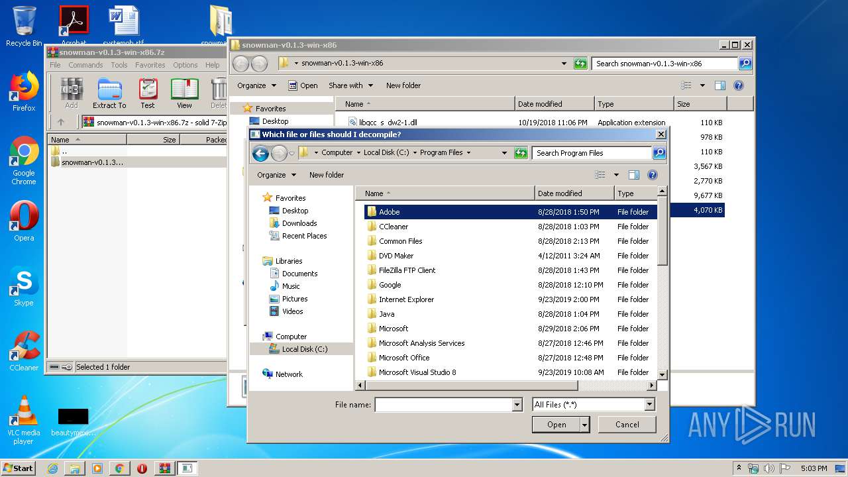Click the help icon in the snowman Explorer window
Viewport: 848px width, 477px height.
click(739, 85)
